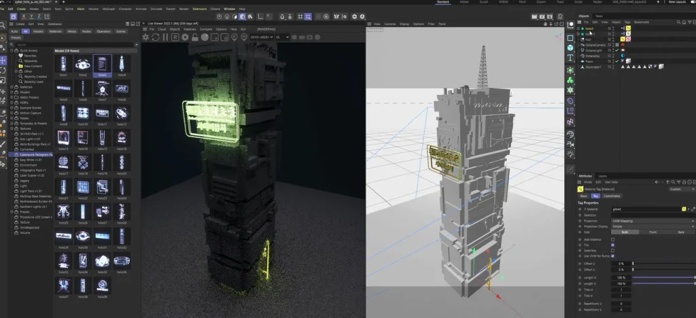Click yellow material tag on holo3
The height and width of the screenshot is (318, 696).
click(629, 29)
